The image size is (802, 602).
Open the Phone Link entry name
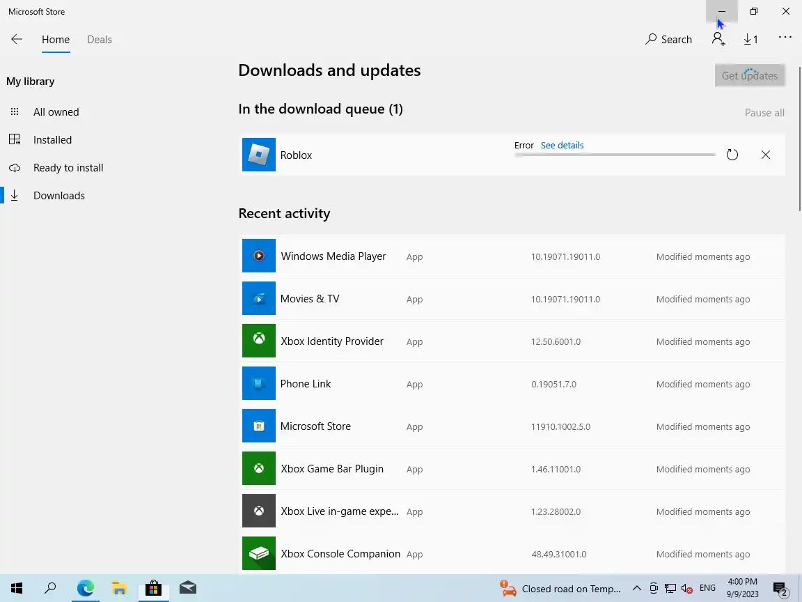[306, 384]
